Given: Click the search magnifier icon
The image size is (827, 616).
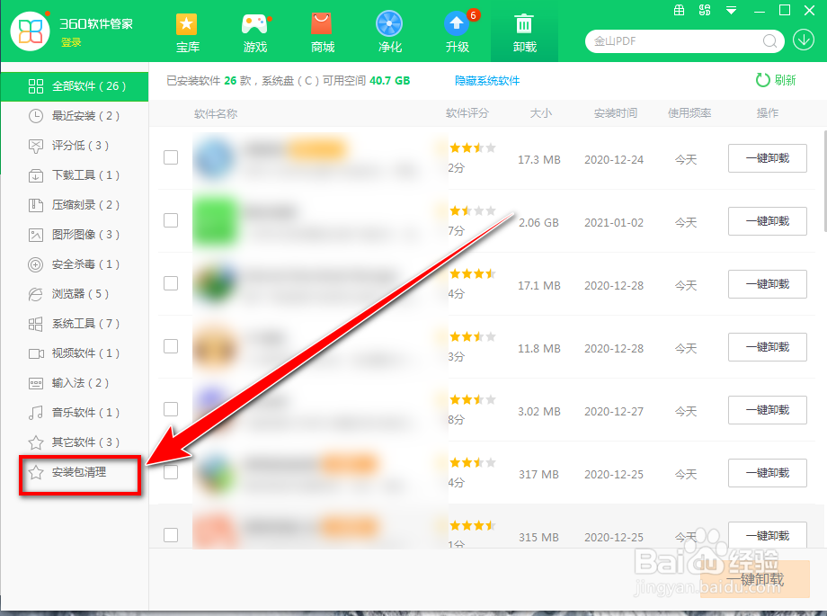Looking at the screenshot, I should (769, 41).
